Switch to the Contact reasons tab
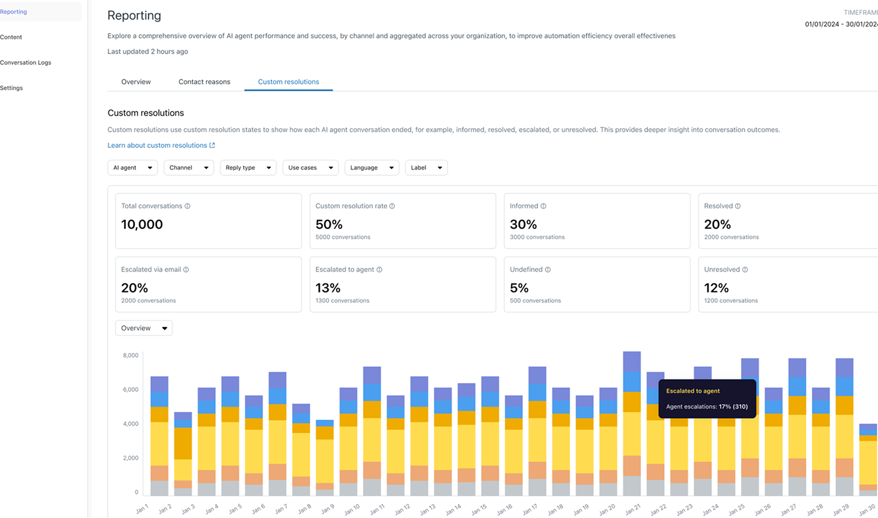The width and height of the screenshot is (878, 518). 204,82
